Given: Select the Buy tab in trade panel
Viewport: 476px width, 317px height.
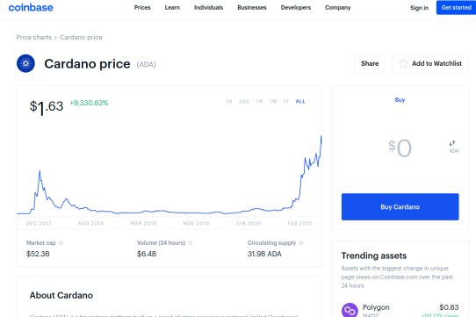Looking at the screenshot, I should (400, 100).
